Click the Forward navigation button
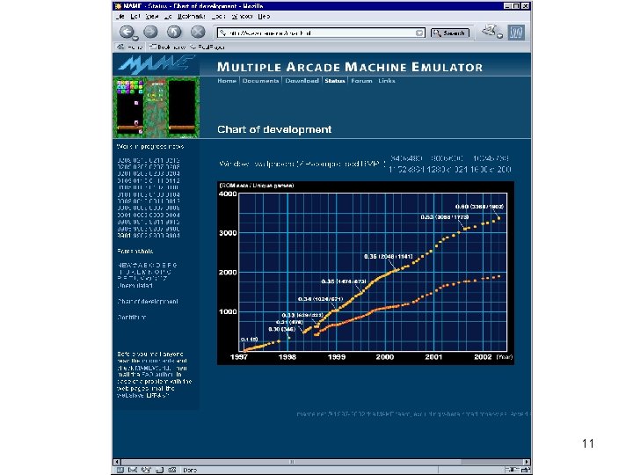This screenshot has width=633, height=475. pos(150,32)
